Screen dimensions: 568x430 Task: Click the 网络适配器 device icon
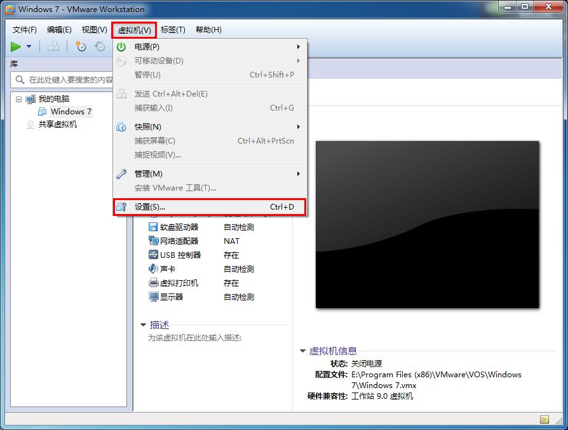[152, 241]
